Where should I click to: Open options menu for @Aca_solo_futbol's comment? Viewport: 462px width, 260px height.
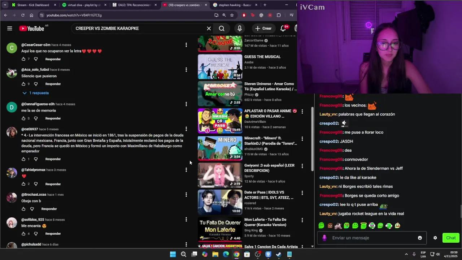click(x=186, y=70)
